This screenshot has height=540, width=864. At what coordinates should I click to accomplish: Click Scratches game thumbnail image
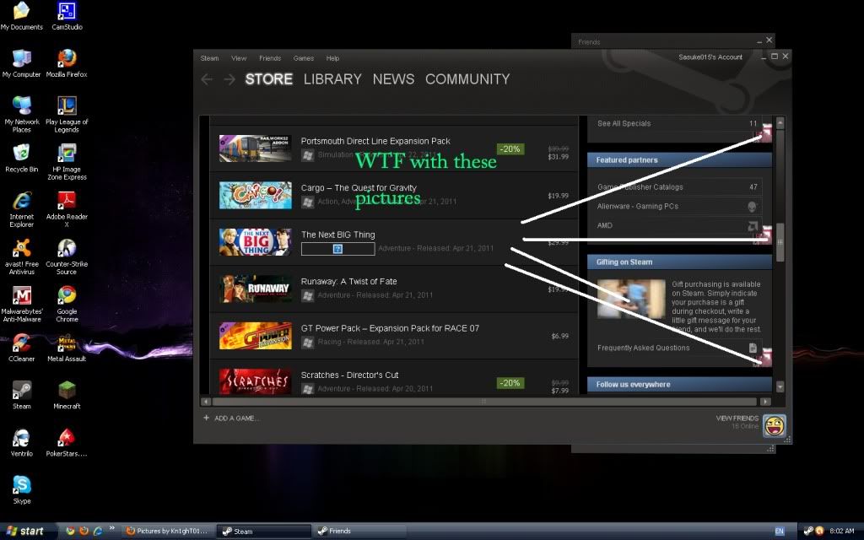[255, 381]
